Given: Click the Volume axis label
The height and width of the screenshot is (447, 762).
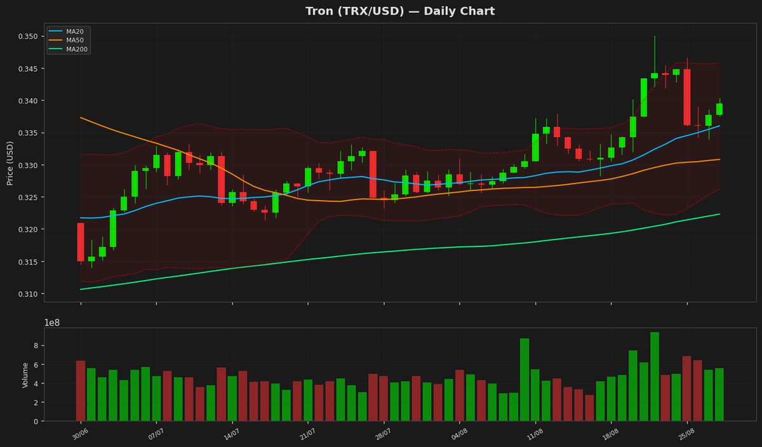Looking at the screenshot, I should pyautogui.click(x=25, y=375).
